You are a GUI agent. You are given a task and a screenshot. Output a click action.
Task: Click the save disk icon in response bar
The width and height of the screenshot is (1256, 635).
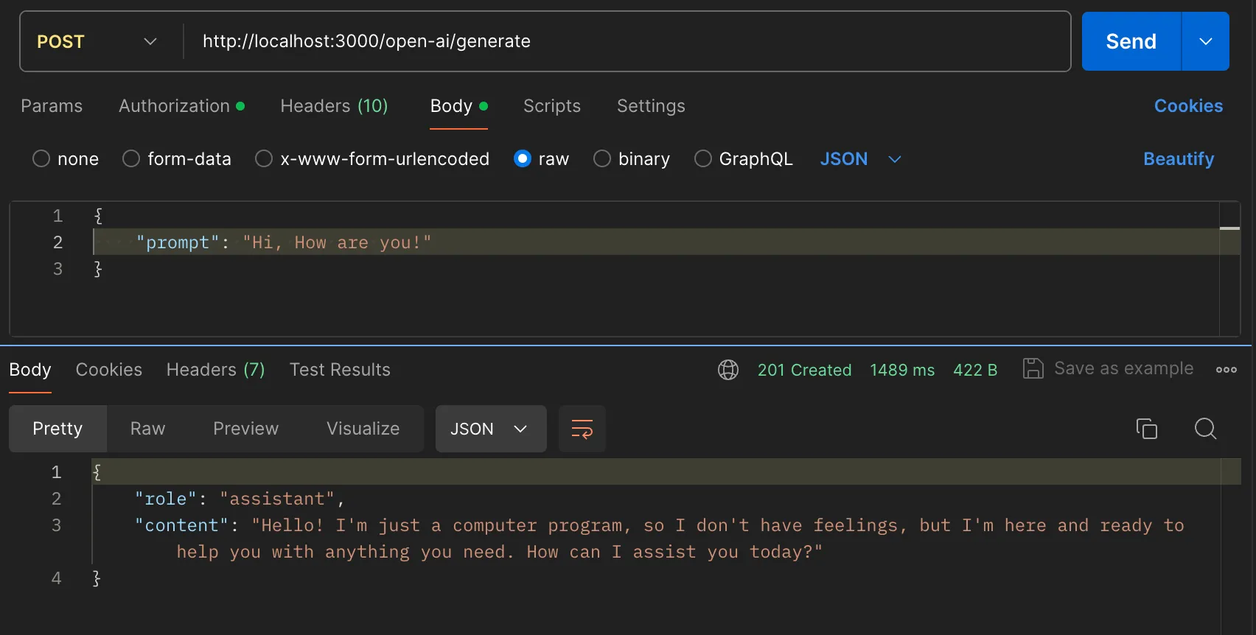(x=1033, y=368)
